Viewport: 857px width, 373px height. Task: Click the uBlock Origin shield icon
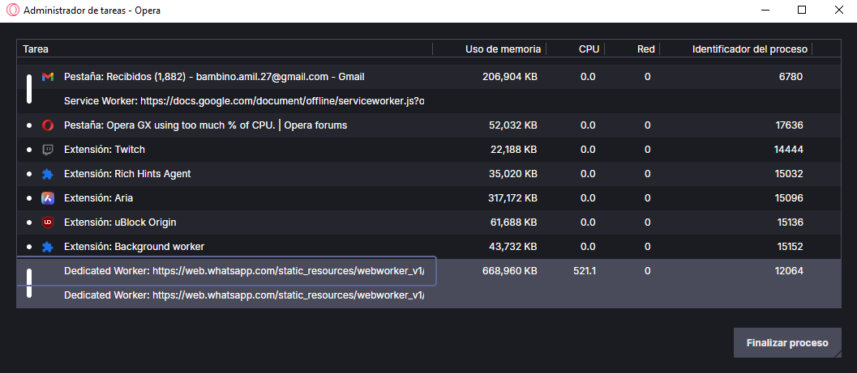tap(48, 223)
